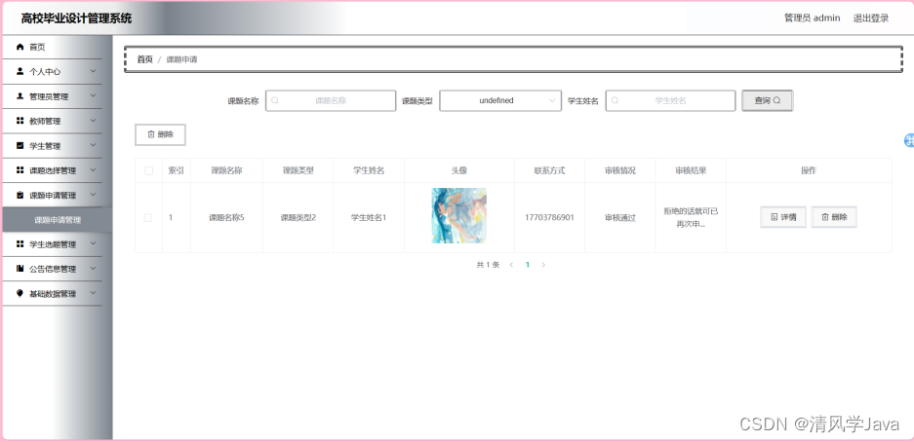Viewport: 914px width, 442px height.
Task: Go to next page with right arrow
Action: [543, 265]
